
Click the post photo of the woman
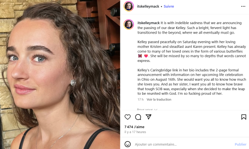[60, 75]
